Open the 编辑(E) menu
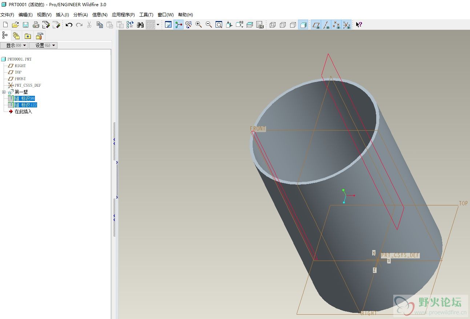 click(25, 15)
